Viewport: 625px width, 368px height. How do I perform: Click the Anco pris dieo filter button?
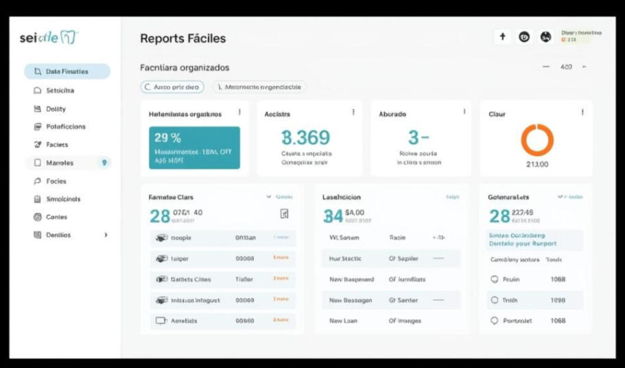172,87
